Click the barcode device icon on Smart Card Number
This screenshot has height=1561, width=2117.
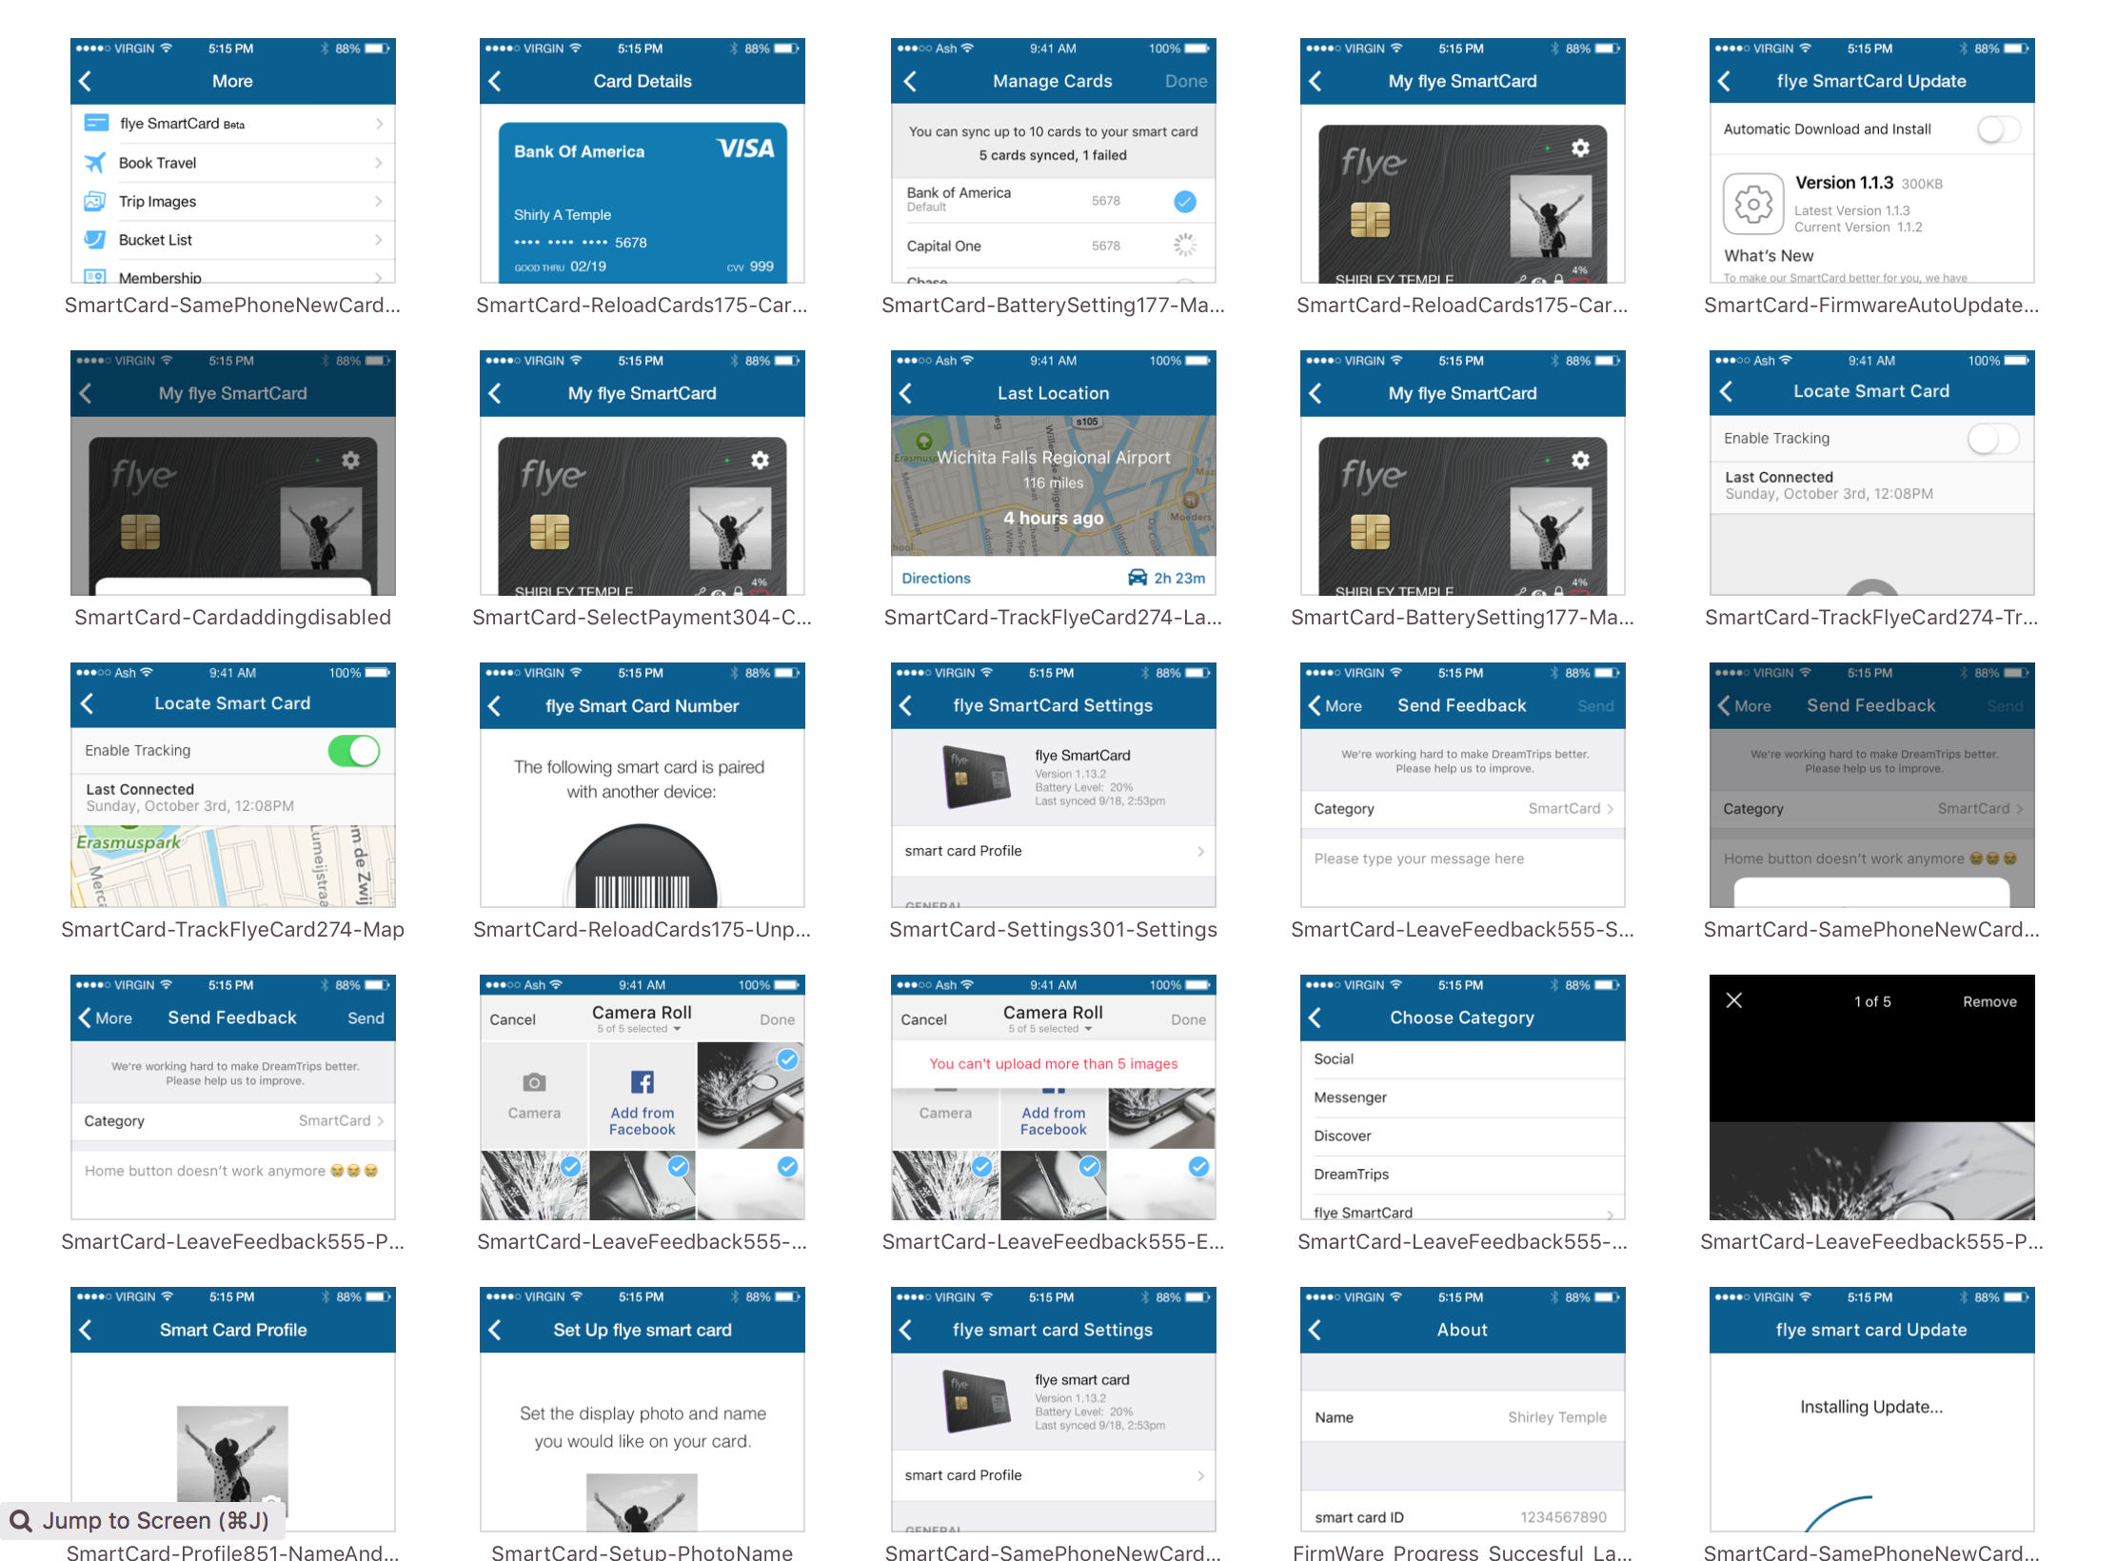coord(643,866)
